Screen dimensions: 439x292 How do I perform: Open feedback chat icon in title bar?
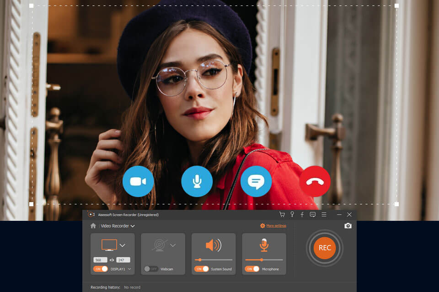[313, 214]
